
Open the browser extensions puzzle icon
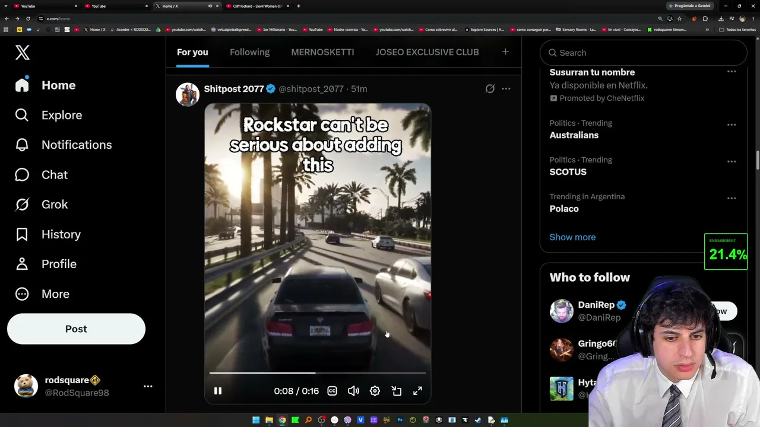coord(705,18)
